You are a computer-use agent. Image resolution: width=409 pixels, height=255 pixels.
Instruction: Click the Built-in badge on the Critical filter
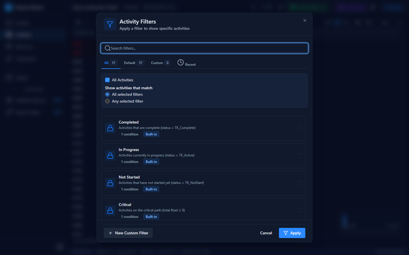(151, 217)
